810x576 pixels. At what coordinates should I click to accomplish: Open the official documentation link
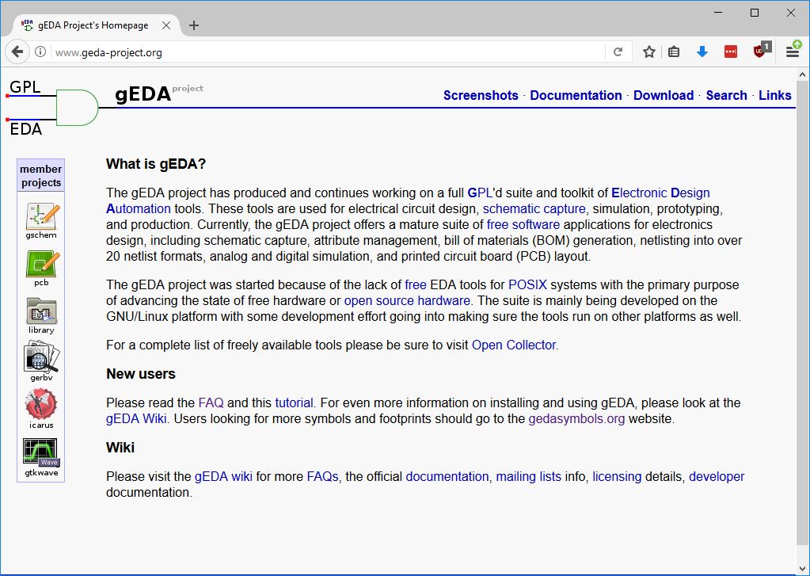(447, 477)
